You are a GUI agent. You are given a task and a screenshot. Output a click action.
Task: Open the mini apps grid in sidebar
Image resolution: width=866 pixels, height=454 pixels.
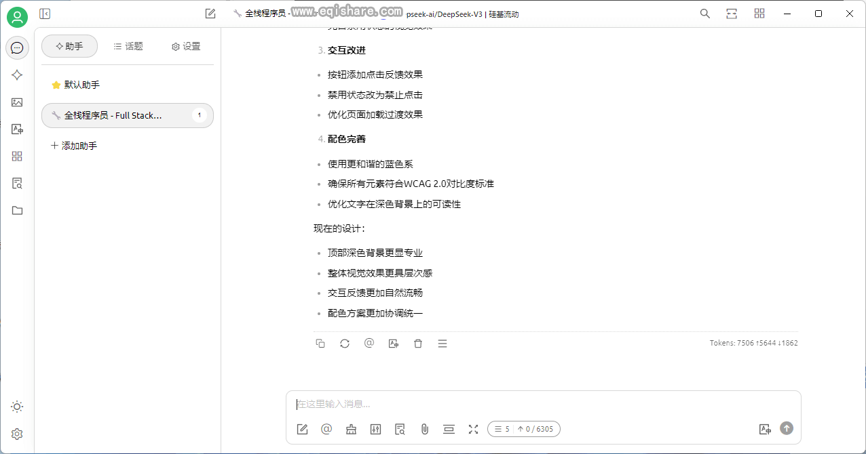click(17, 156)
